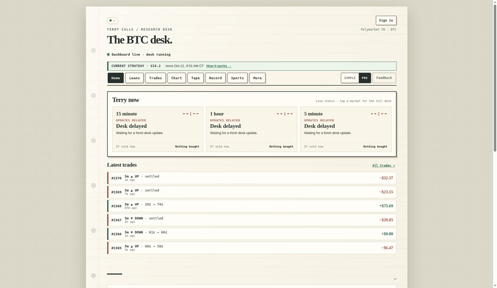The image size is (497, 288).
Task: Click the Sign in button
Action: coord(386,20)
